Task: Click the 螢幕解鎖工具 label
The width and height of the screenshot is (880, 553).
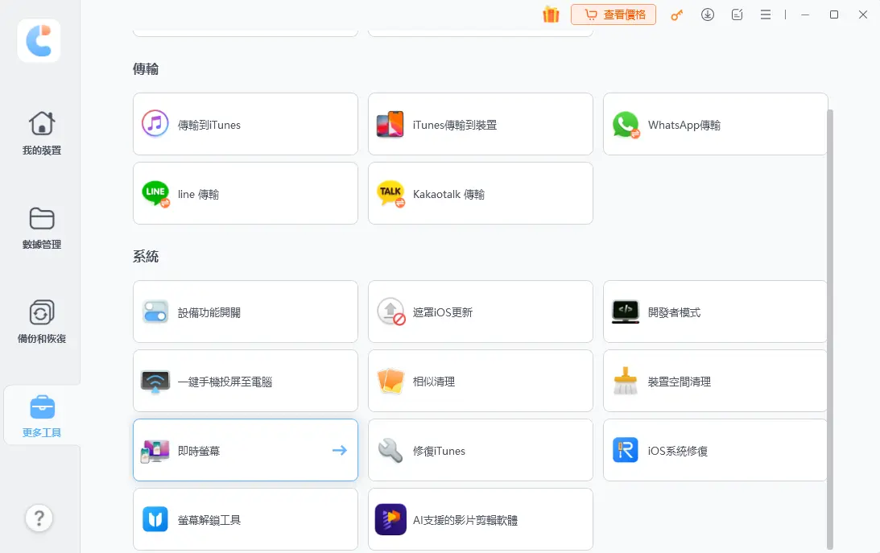Action: [209, 521]
